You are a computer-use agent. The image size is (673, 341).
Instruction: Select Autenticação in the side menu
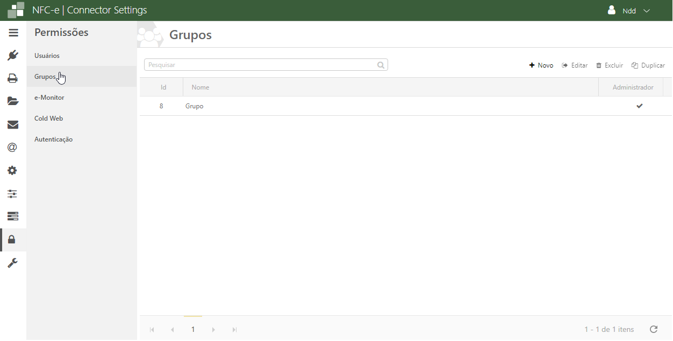(53, 139)
